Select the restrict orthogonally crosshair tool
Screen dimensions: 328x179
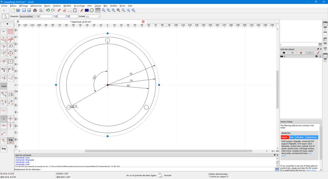pyautogui.click(x=10, y=119)
